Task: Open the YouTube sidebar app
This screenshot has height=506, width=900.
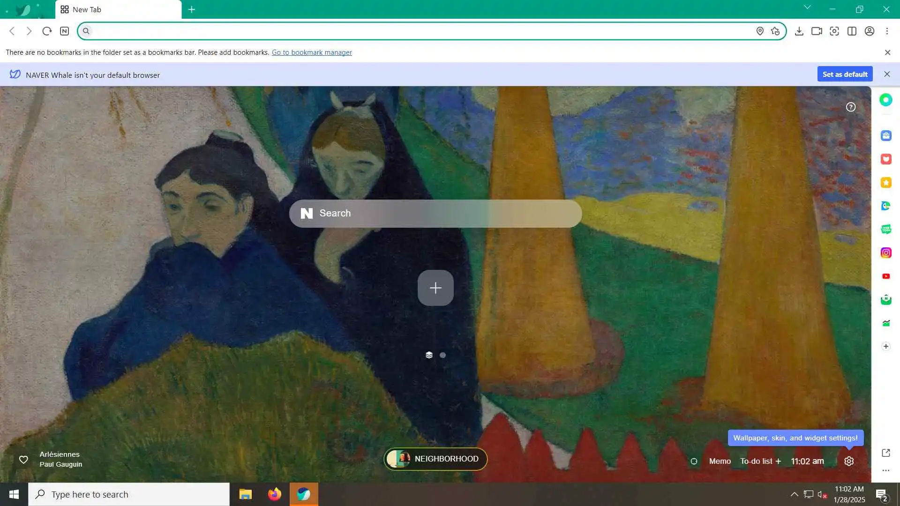Action: (x=885, y=276)
